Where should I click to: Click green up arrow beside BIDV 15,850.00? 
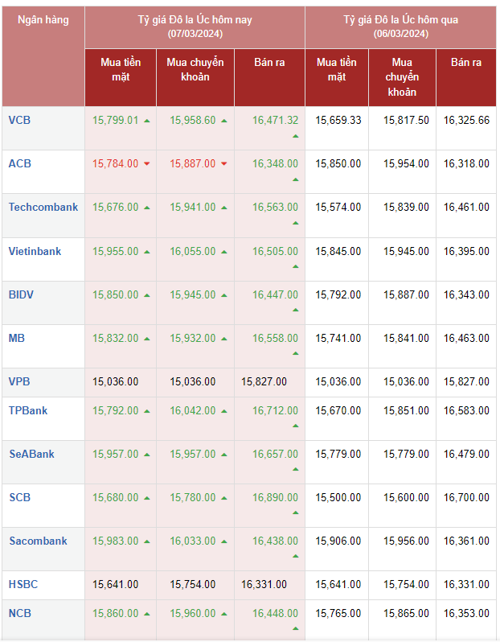146,295
